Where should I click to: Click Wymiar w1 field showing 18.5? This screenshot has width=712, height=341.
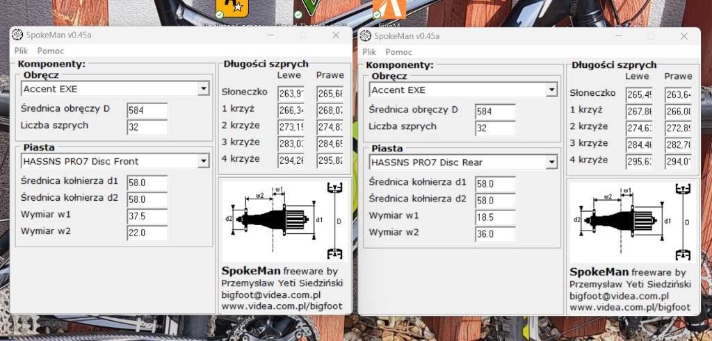point(495,217)
